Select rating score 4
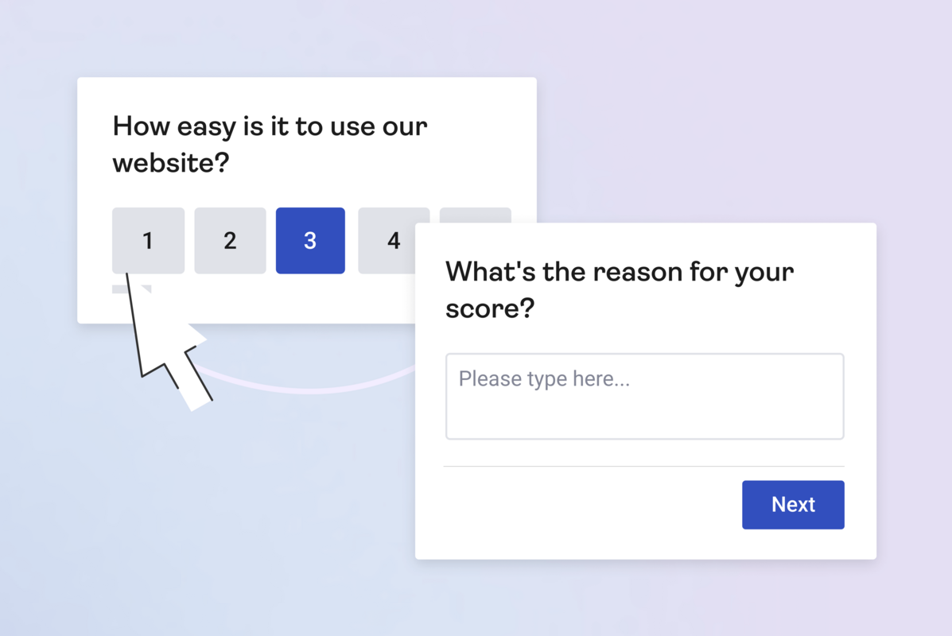The image size is (952, 636). (x=393, y=240)
